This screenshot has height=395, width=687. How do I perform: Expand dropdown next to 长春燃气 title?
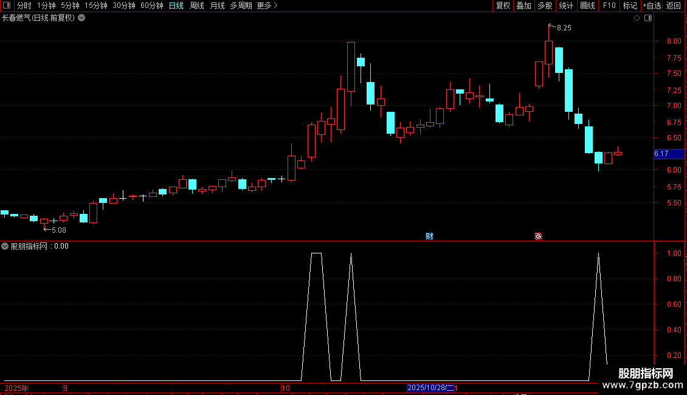tap(81, 18)
